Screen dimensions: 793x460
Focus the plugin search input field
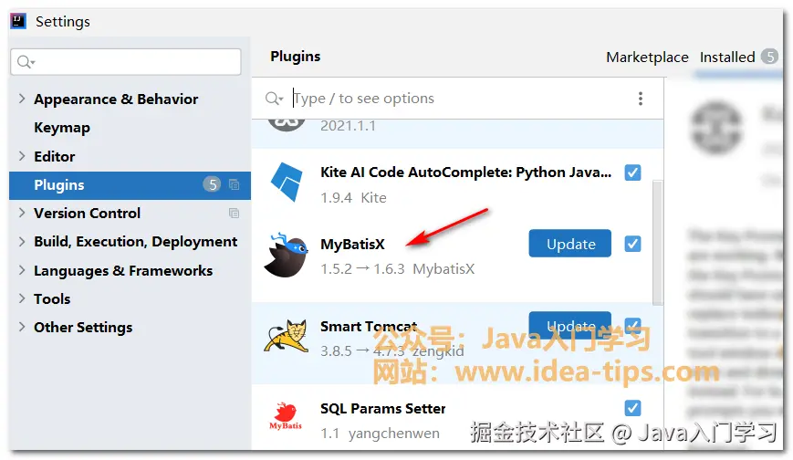pos(460,99)
